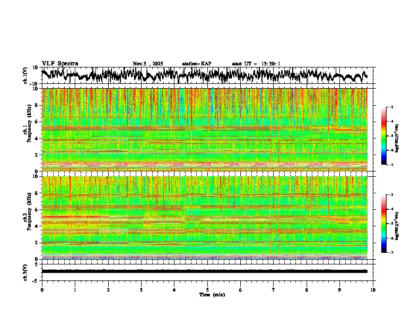Click time axis tick label "9"
Image resolution: width=420 pixels, height=325 pixels.
[x=339, y=290]
